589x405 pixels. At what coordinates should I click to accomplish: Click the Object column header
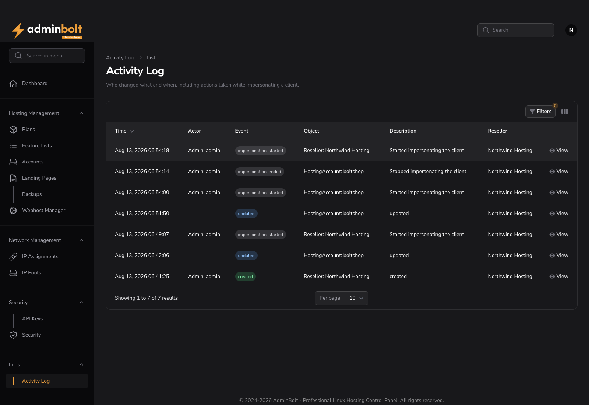(x=311, y=131)
